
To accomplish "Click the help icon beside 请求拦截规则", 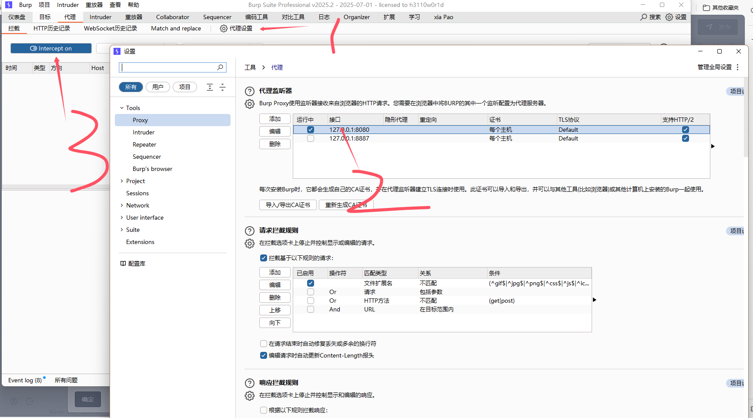I will tap(249, 231).
